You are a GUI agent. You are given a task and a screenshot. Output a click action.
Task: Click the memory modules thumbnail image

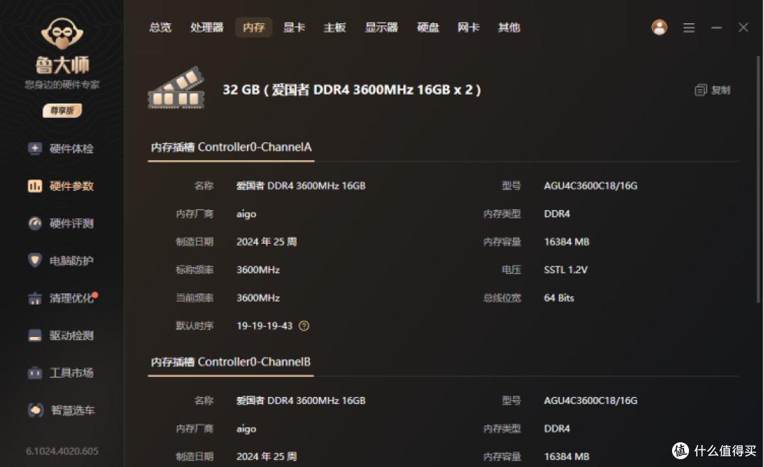175,90
